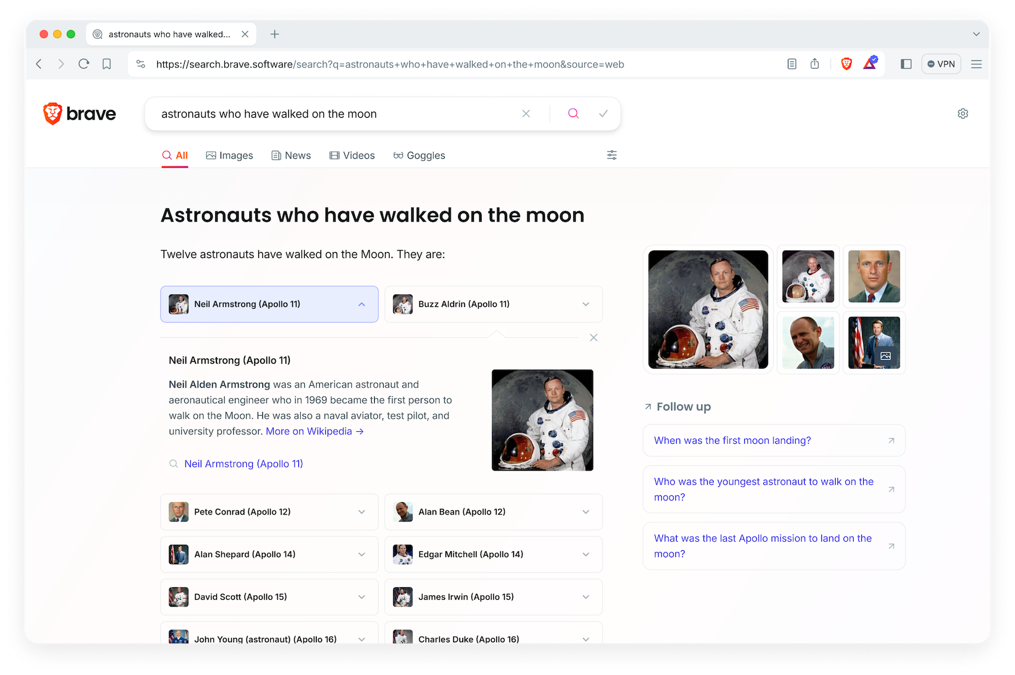The height and width of the screenshot is (675, 1015).
Task: Open site settings icon in address bar
Action: (141, 64)
